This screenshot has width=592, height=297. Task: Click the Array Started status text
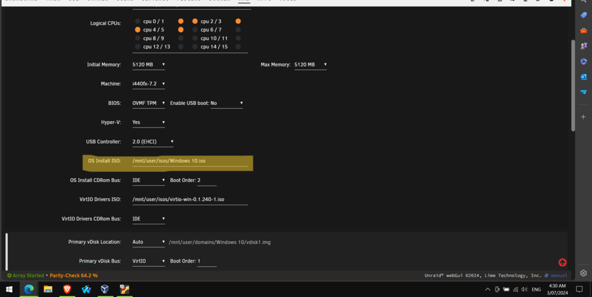(28, 276)
